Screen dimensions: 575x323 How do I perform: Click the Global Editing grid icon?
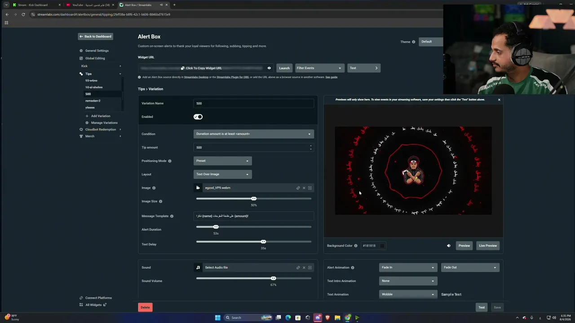pos(81,58)
